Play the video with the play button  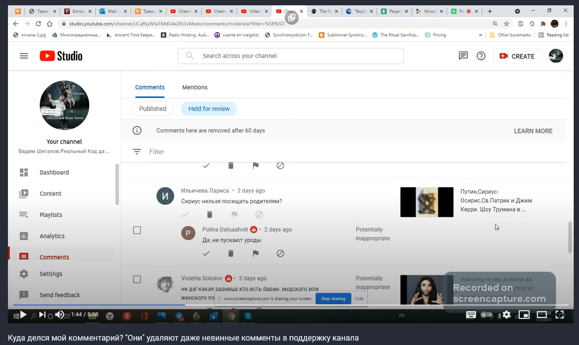click(23, 315)
